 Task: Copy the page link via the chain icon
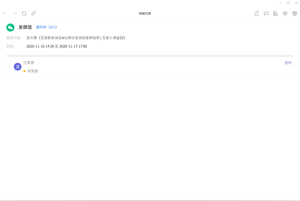coord(34,13)
